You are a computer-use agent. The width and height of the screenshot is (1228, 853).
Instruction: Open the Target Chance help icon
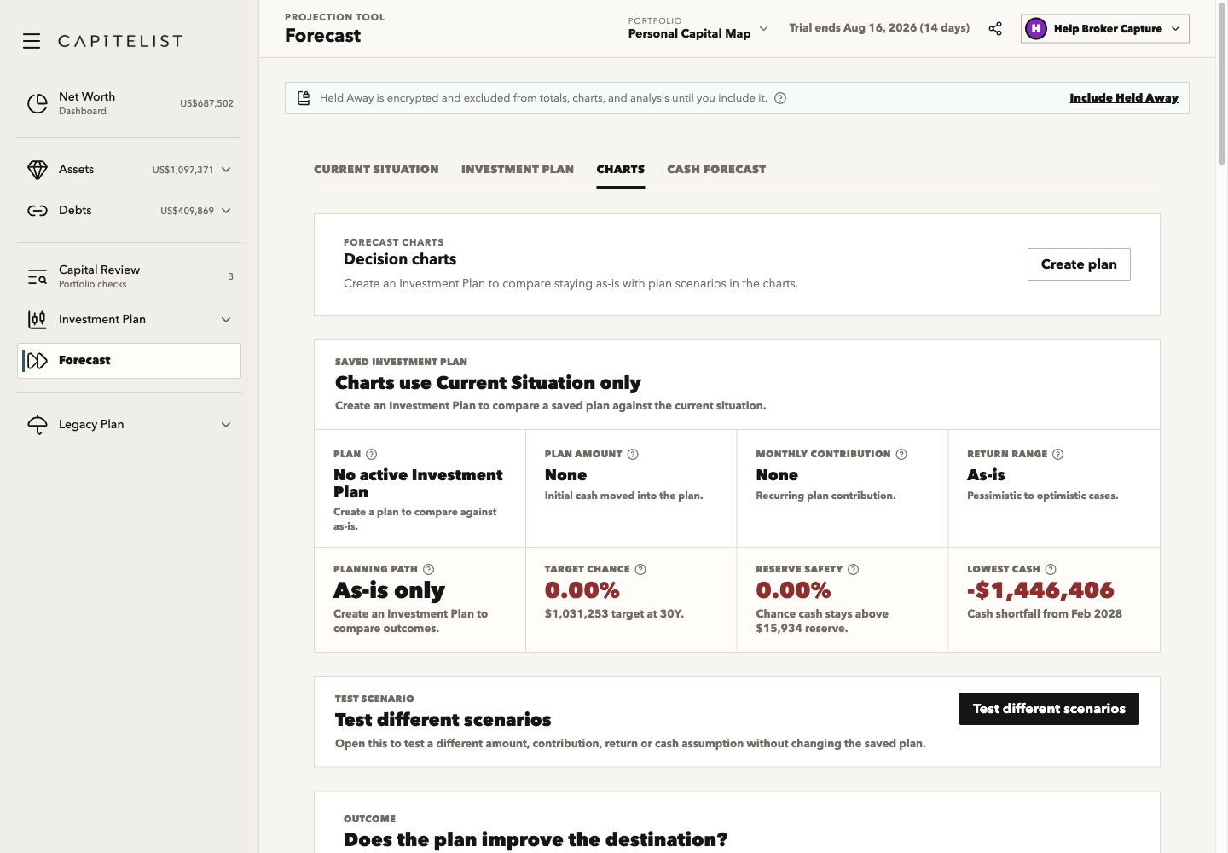tap(640, 569)
